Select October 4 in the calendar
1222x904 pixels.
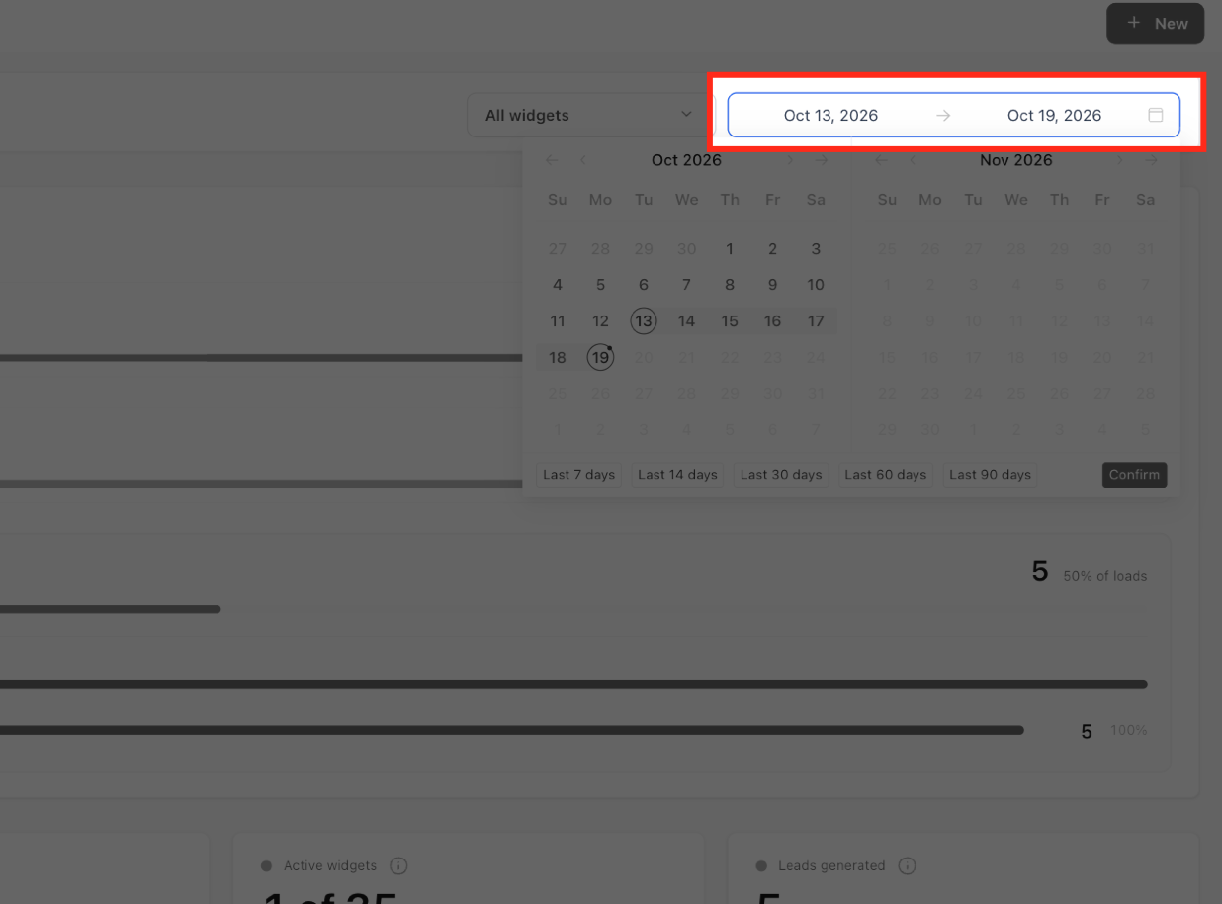click(x=558, y=285)
